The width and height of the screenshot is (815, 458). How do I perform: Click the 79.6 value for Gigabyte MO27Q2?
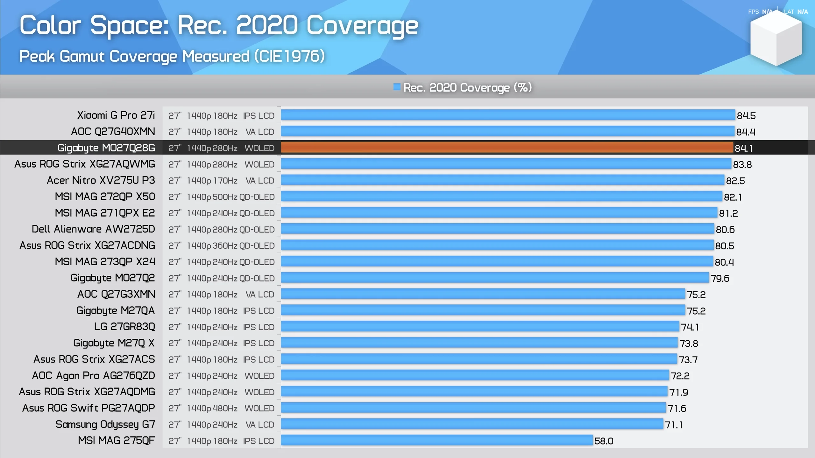coord(720,279)
